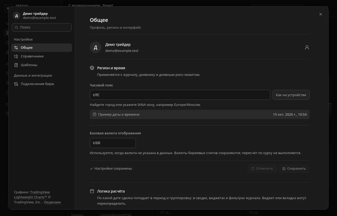Click the calendar icon next to Логика расчёта

pos(92,191)
